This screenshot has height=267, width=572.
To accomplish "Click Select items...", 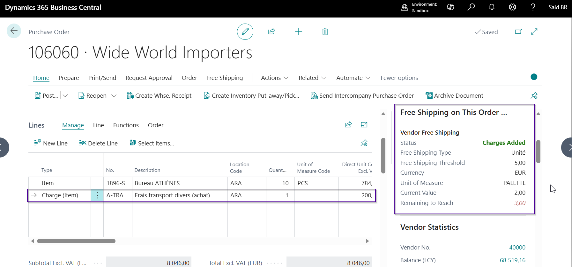I will point(152,143).
